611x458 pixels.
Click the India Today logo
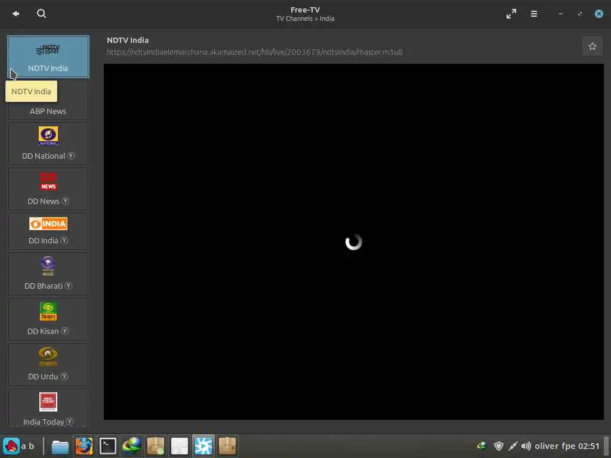(48, 402)
